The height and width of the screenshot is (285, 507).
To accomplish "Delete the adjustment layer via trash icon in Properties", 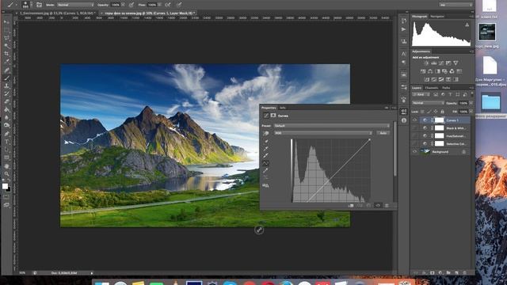I will [387, 206].
